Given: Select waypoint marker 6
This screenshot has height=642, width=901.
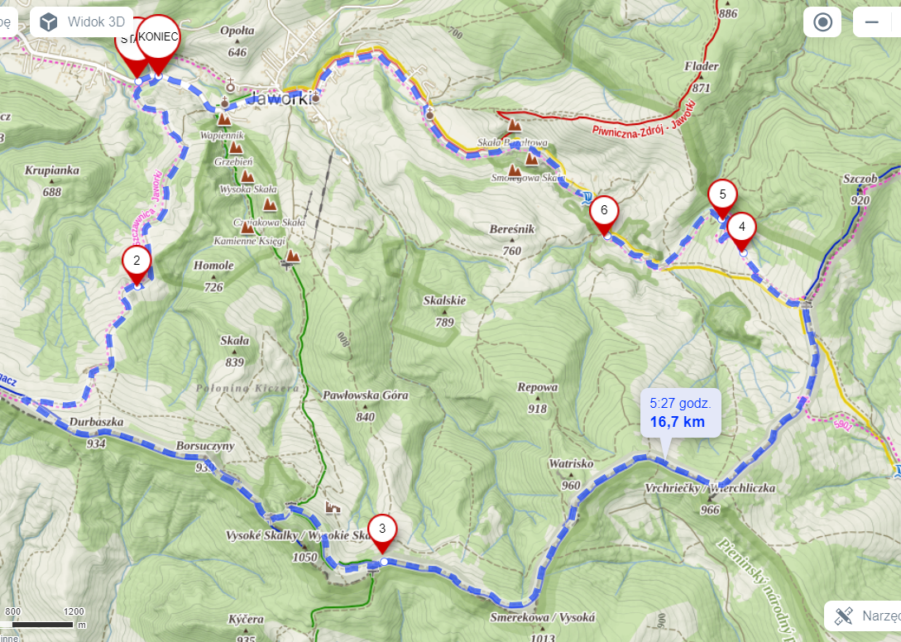Looking at the screenshot, I should tap(604, 216).
